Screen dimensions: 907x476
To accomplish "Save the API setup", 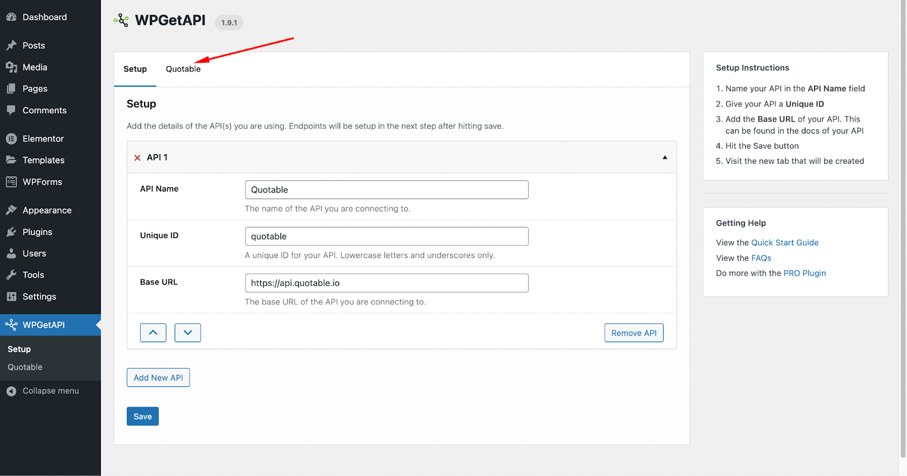I will click(x=143, y=416).
